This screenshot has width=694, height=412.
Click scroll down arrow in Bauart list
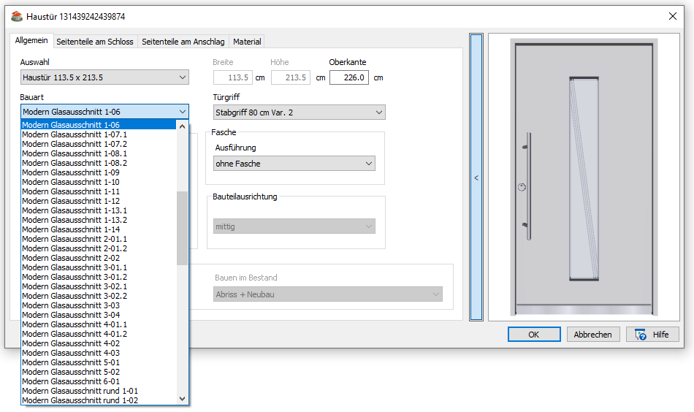coord(183,399)
